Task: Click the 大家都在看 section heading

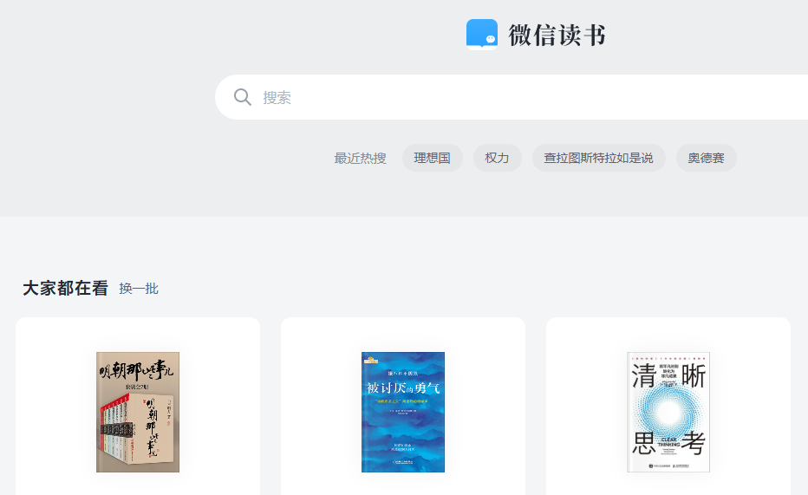Action: 65,288
